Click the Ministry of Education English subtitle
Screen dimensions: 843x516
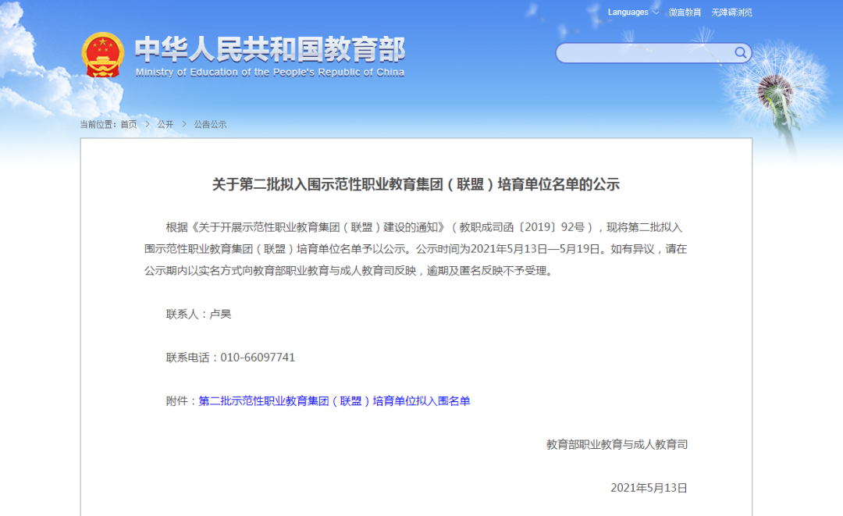[x=269, y=73]
